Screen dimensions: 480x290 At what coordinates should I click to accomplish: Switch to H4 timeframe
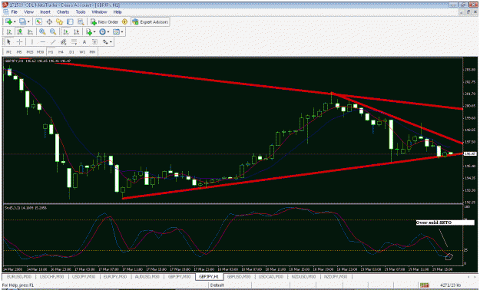pos(61,52)
